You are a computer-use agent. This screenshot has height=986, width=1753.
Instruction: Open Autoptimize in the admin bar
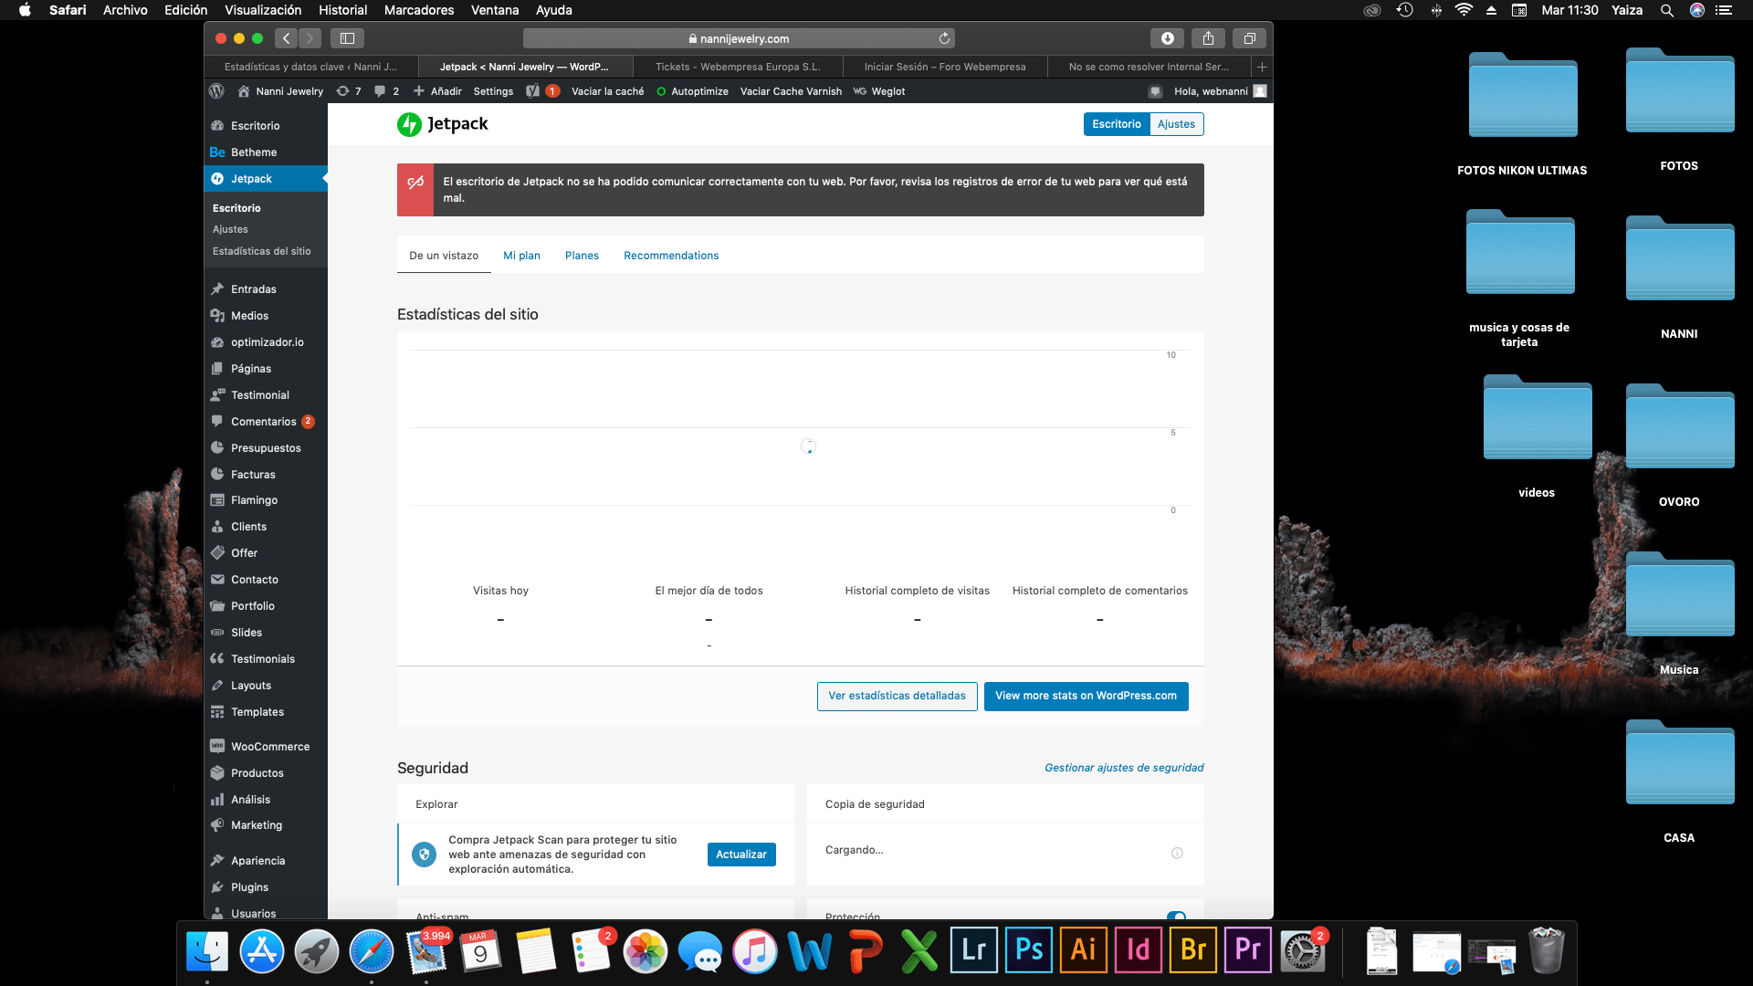tap(692, 91)
